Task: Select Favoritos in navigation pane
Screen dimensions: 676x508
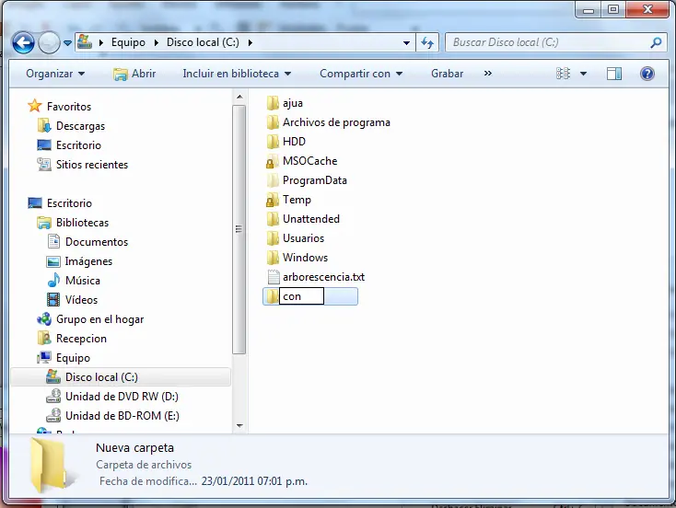Action: click(68, 107)
